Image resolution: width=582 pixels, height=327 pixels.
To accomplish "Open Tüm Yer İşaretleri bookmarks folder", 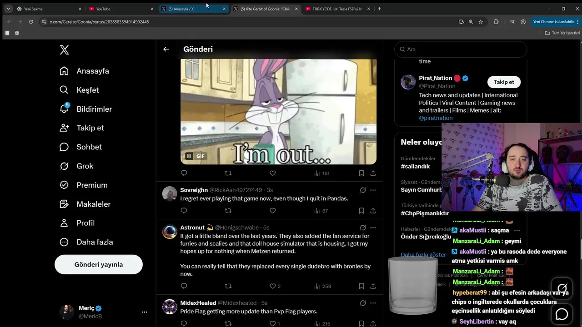I will pyautogui.click(x=562, y=33).
